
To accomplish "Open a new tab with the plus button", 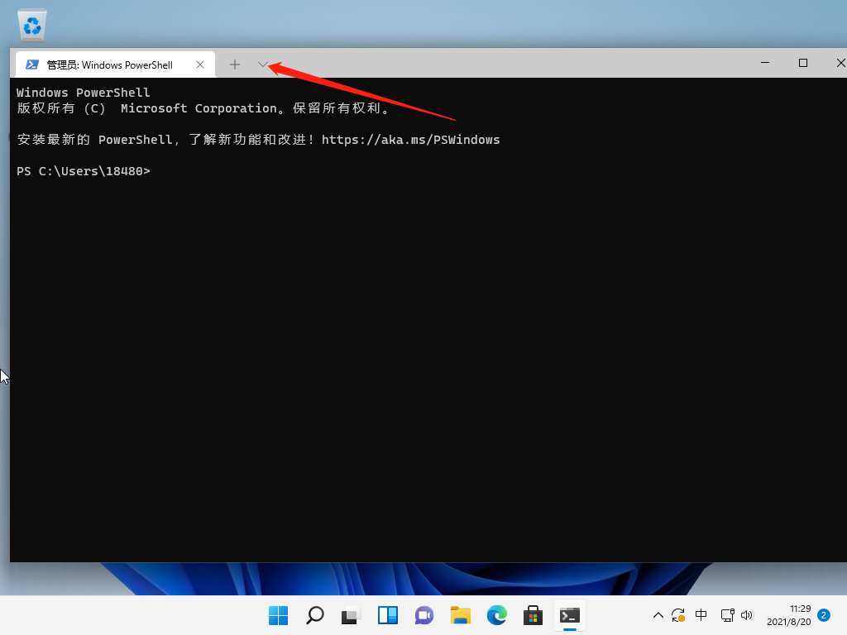I will 235,64.
